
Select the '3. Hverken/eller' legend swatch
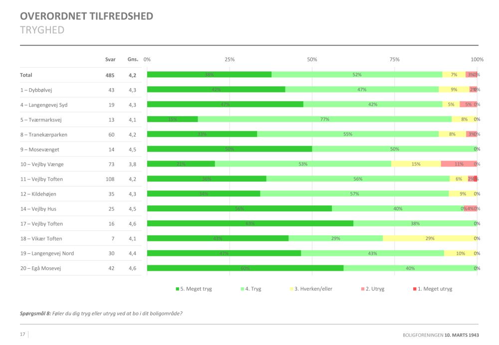coord(291,289)
